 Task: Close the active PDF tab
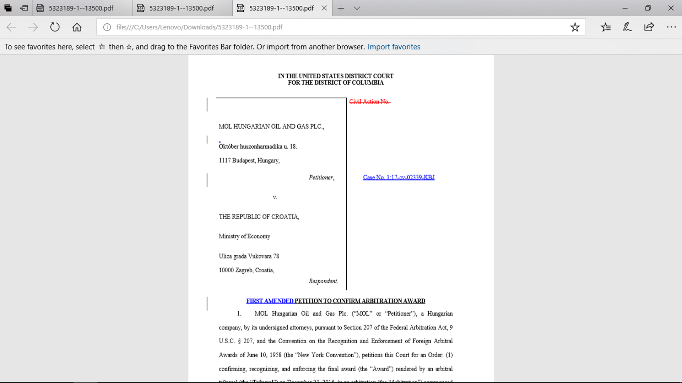pyautogui.click(x=324, y=8)
